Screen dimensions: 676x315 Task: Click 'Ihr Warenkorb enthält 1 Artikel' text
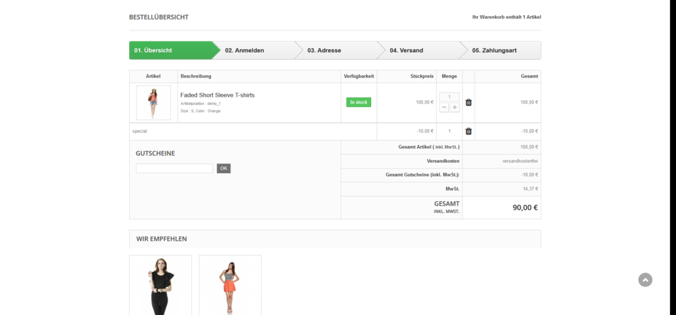point(506,17)
